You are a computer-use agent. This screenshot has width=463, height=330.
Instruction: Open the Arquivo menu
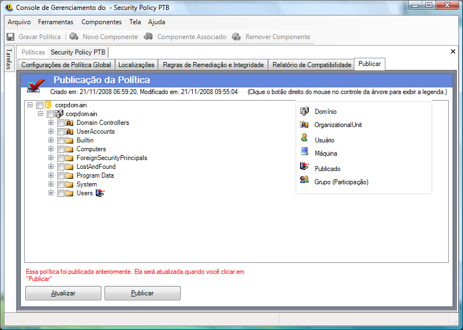(19, 22)
